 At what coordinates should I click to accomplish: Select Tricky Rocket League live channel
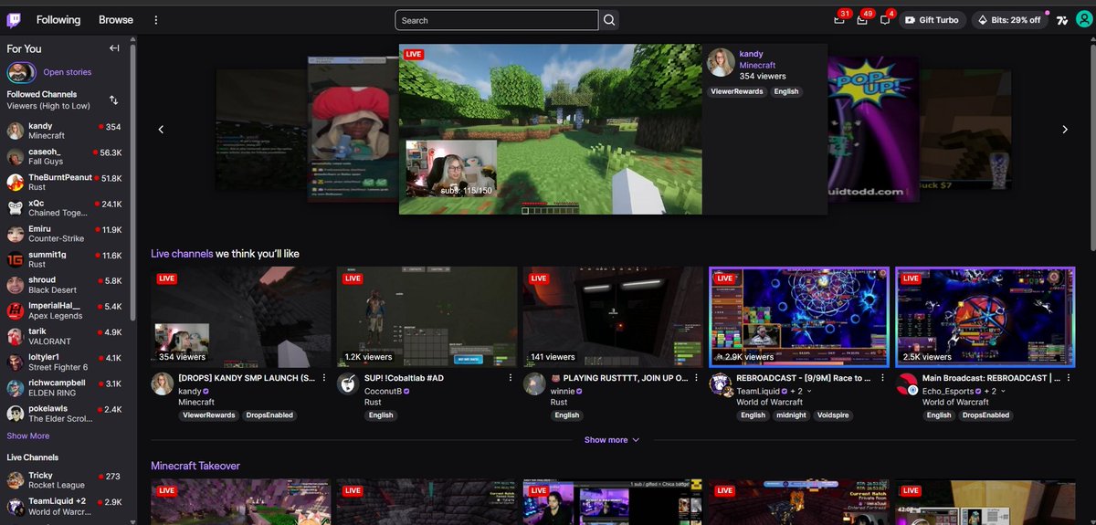[66, 480]
